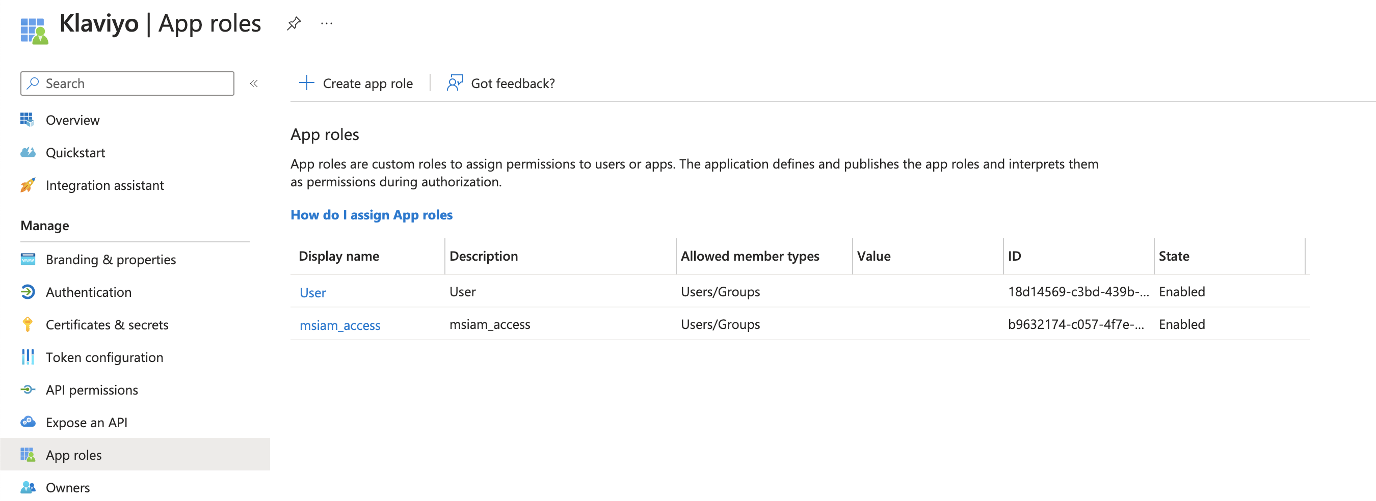Open How do I assign App roles
This screenshot has width=1376, height=501.
(x=371, y=214)
